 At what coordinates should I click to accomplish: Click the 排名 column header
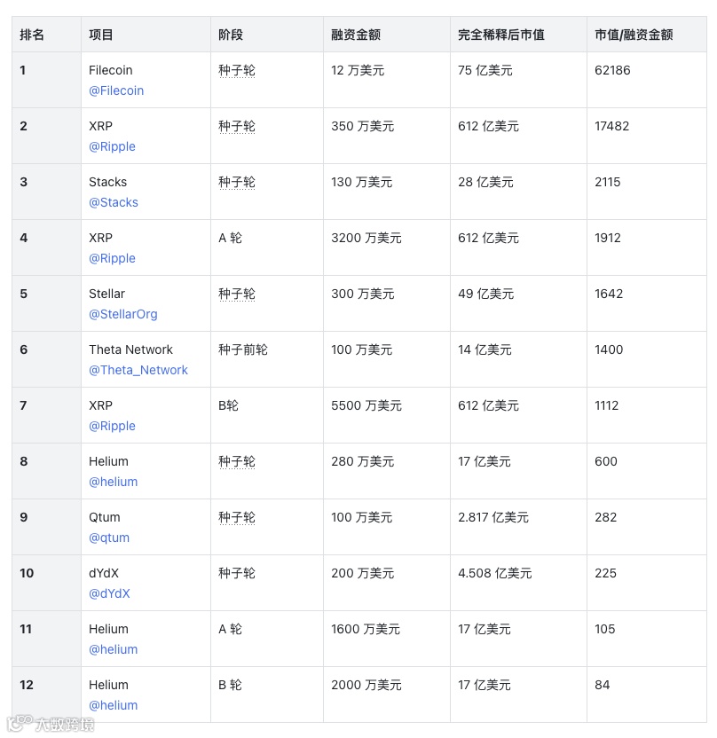click(32, 35)
